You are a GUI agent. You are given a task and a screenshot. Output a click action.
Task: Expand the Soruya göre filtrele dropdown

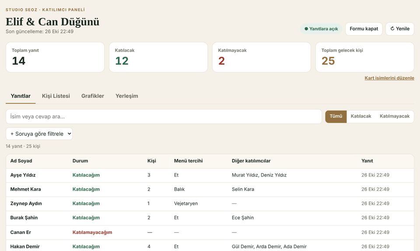click(39, 134)
